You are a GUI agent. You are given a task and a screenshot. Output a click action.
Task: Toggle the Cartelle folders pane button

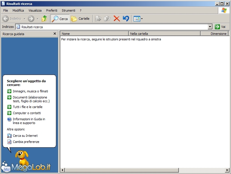pos(80,19)
